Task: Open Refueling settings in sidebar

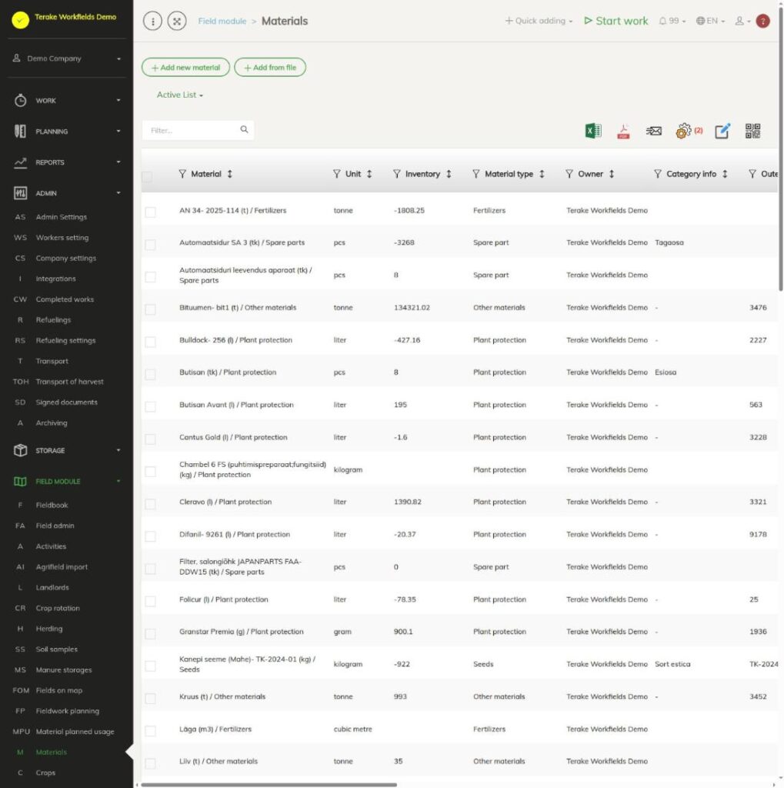Action: coord(66,341)
